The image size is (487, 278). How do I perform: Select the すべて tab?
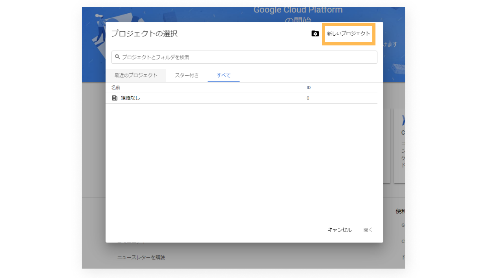[x=223, y=76]
